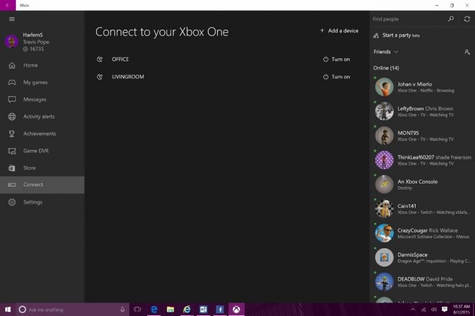Open LeftyBrown Chris Brown's profile

tap(422, 111)
